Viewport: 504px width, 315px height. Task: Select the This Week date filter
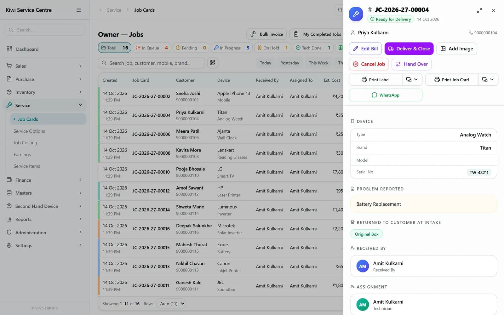[x=318, y=63]
